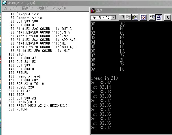The height and width of the screenshot is (135, 172).
Task: Click line "210 STOP"
Action: tap(16, 95)
